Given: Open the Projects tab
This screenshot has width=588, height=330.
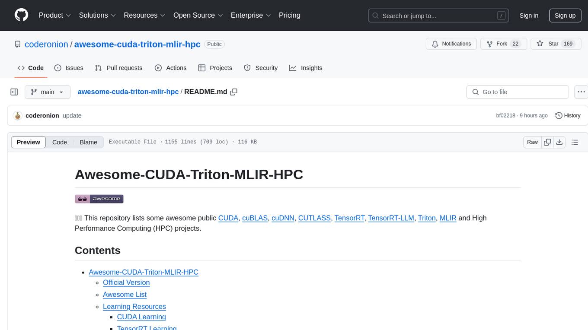Looking at the screenshot, I should point(215,68).
